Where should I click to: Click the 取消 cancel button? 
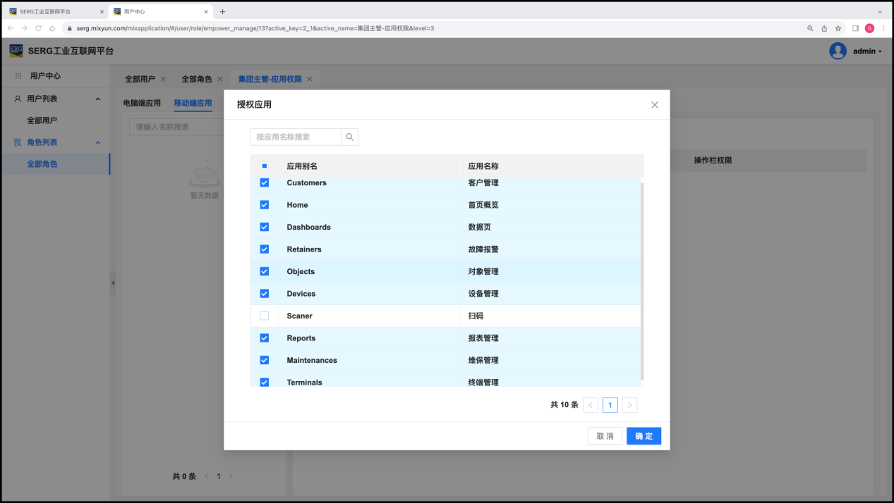[x=605, y=436]
